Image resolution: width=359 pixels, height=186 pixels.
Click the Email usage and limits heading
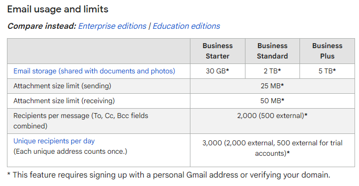pos(58,9)
